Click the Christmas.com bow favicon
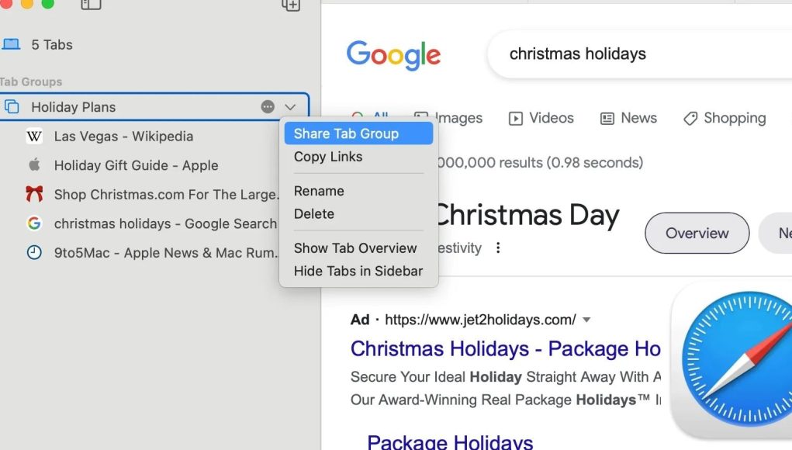 pyautogui.click(x=34, y=194)
